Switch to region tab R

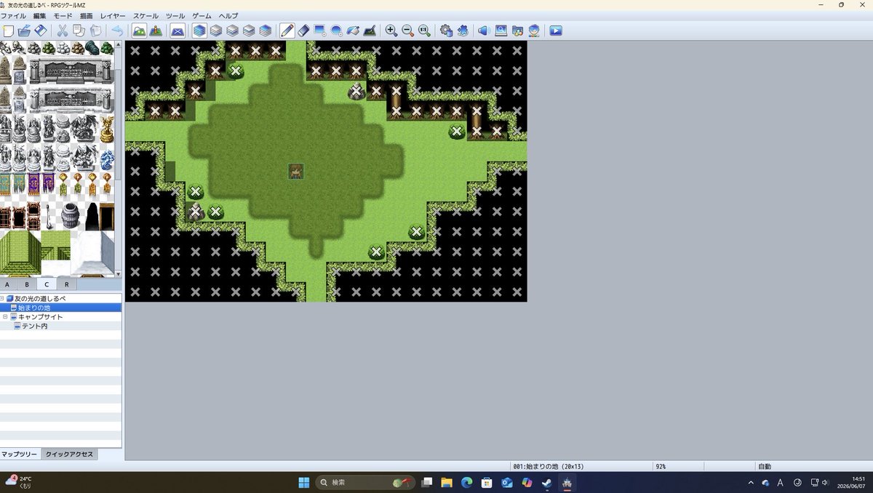pos(66,284)
